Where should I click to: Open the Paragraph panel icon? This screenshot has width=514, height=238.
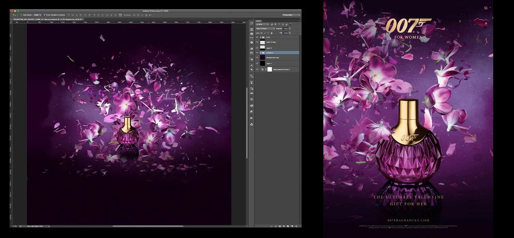(x=252, y=69)
